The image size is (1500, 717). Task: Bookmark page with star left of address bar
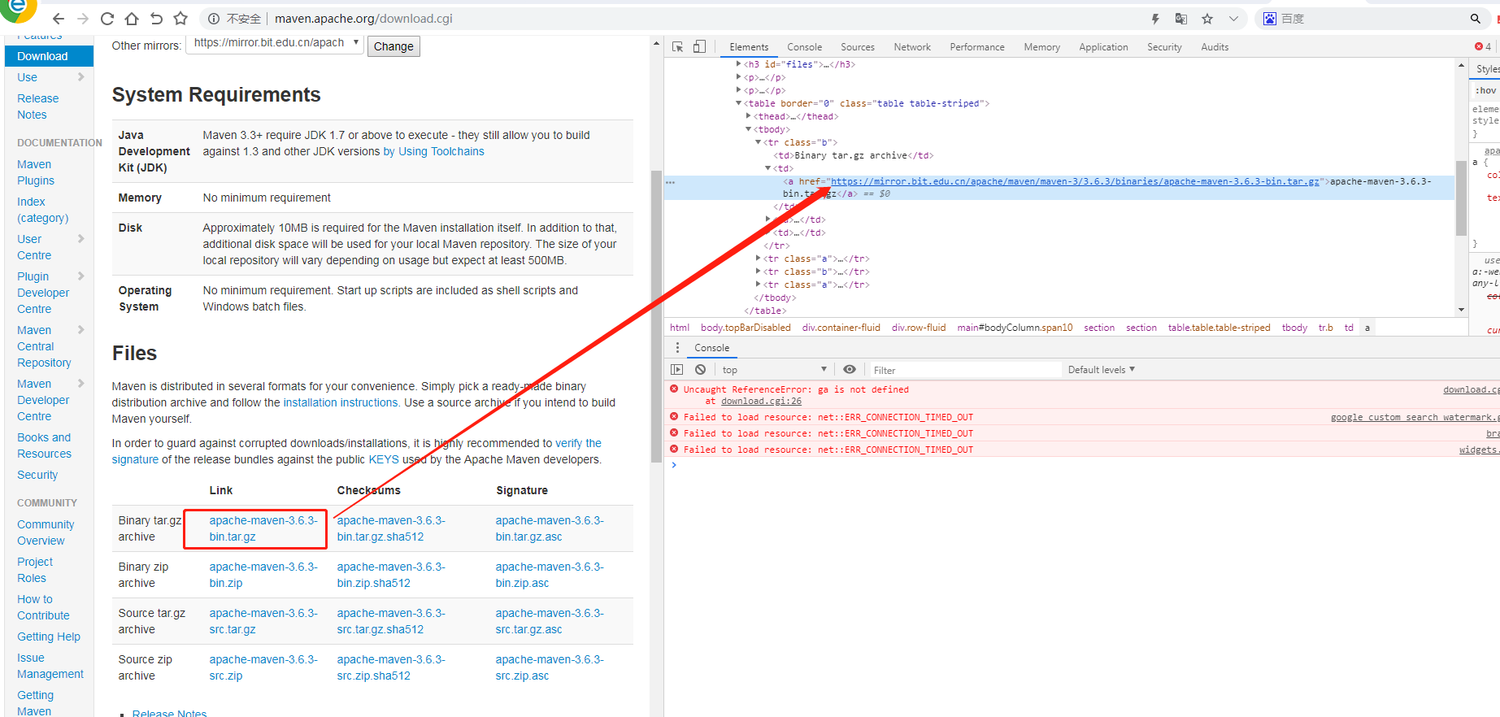pyautogui.click(x=180, y=19)
